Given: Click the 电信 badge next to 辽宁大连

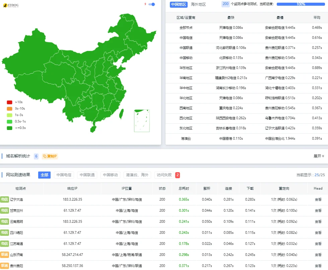Looking at the screenshot, I should click(x=4, y=199).
